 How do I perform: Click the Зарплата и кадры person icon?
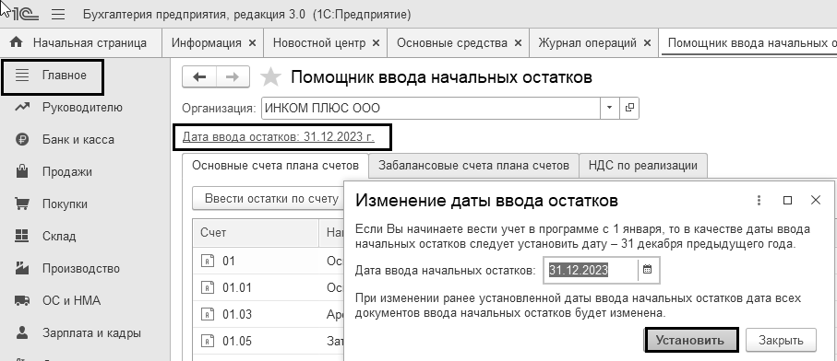tap(22, 333)
